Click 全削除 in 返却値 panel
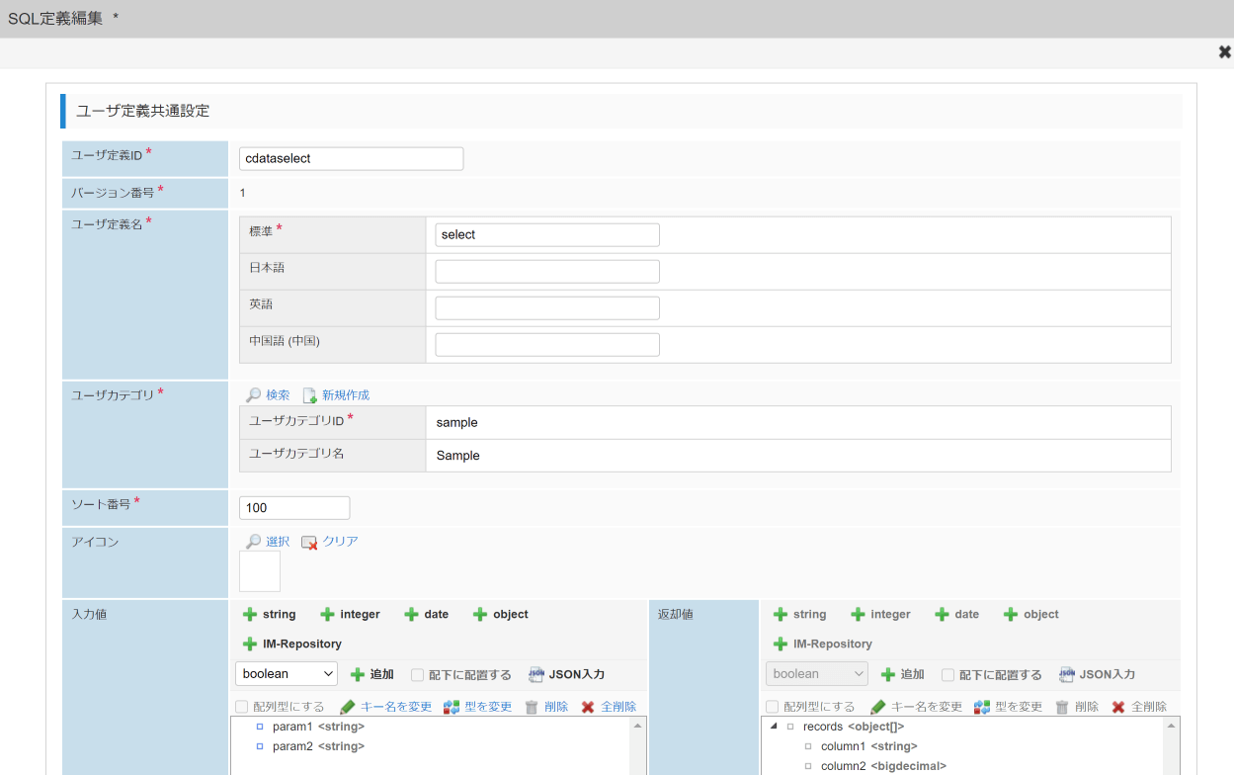This screenshot has width=1234, height=775. 1139,707
